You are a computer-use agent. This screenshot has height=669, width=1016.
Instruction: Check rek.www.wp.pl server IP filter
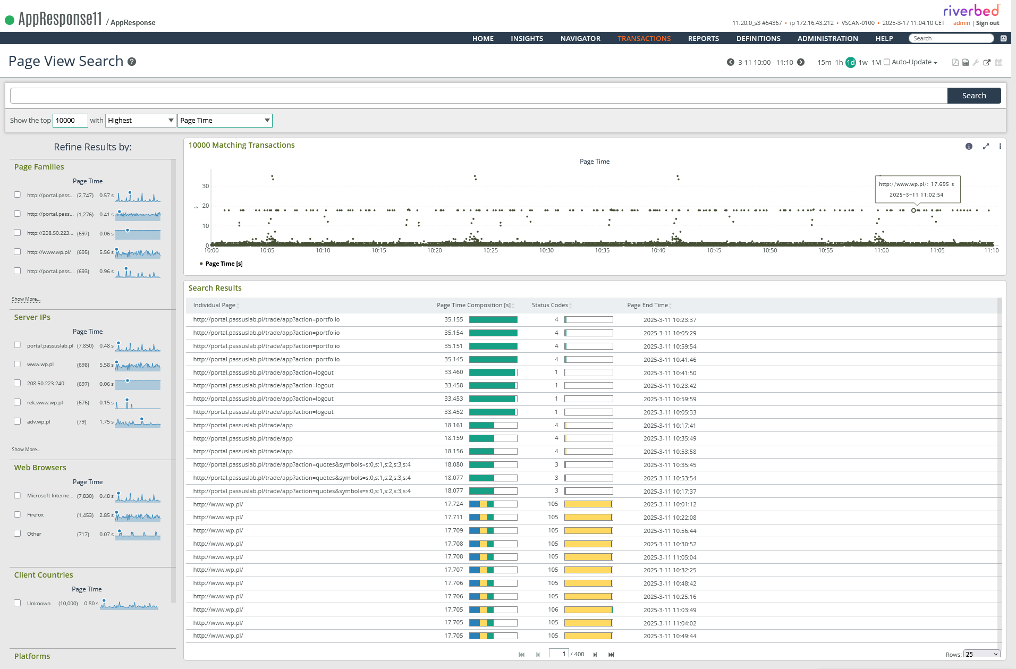[x=18, y=402]
